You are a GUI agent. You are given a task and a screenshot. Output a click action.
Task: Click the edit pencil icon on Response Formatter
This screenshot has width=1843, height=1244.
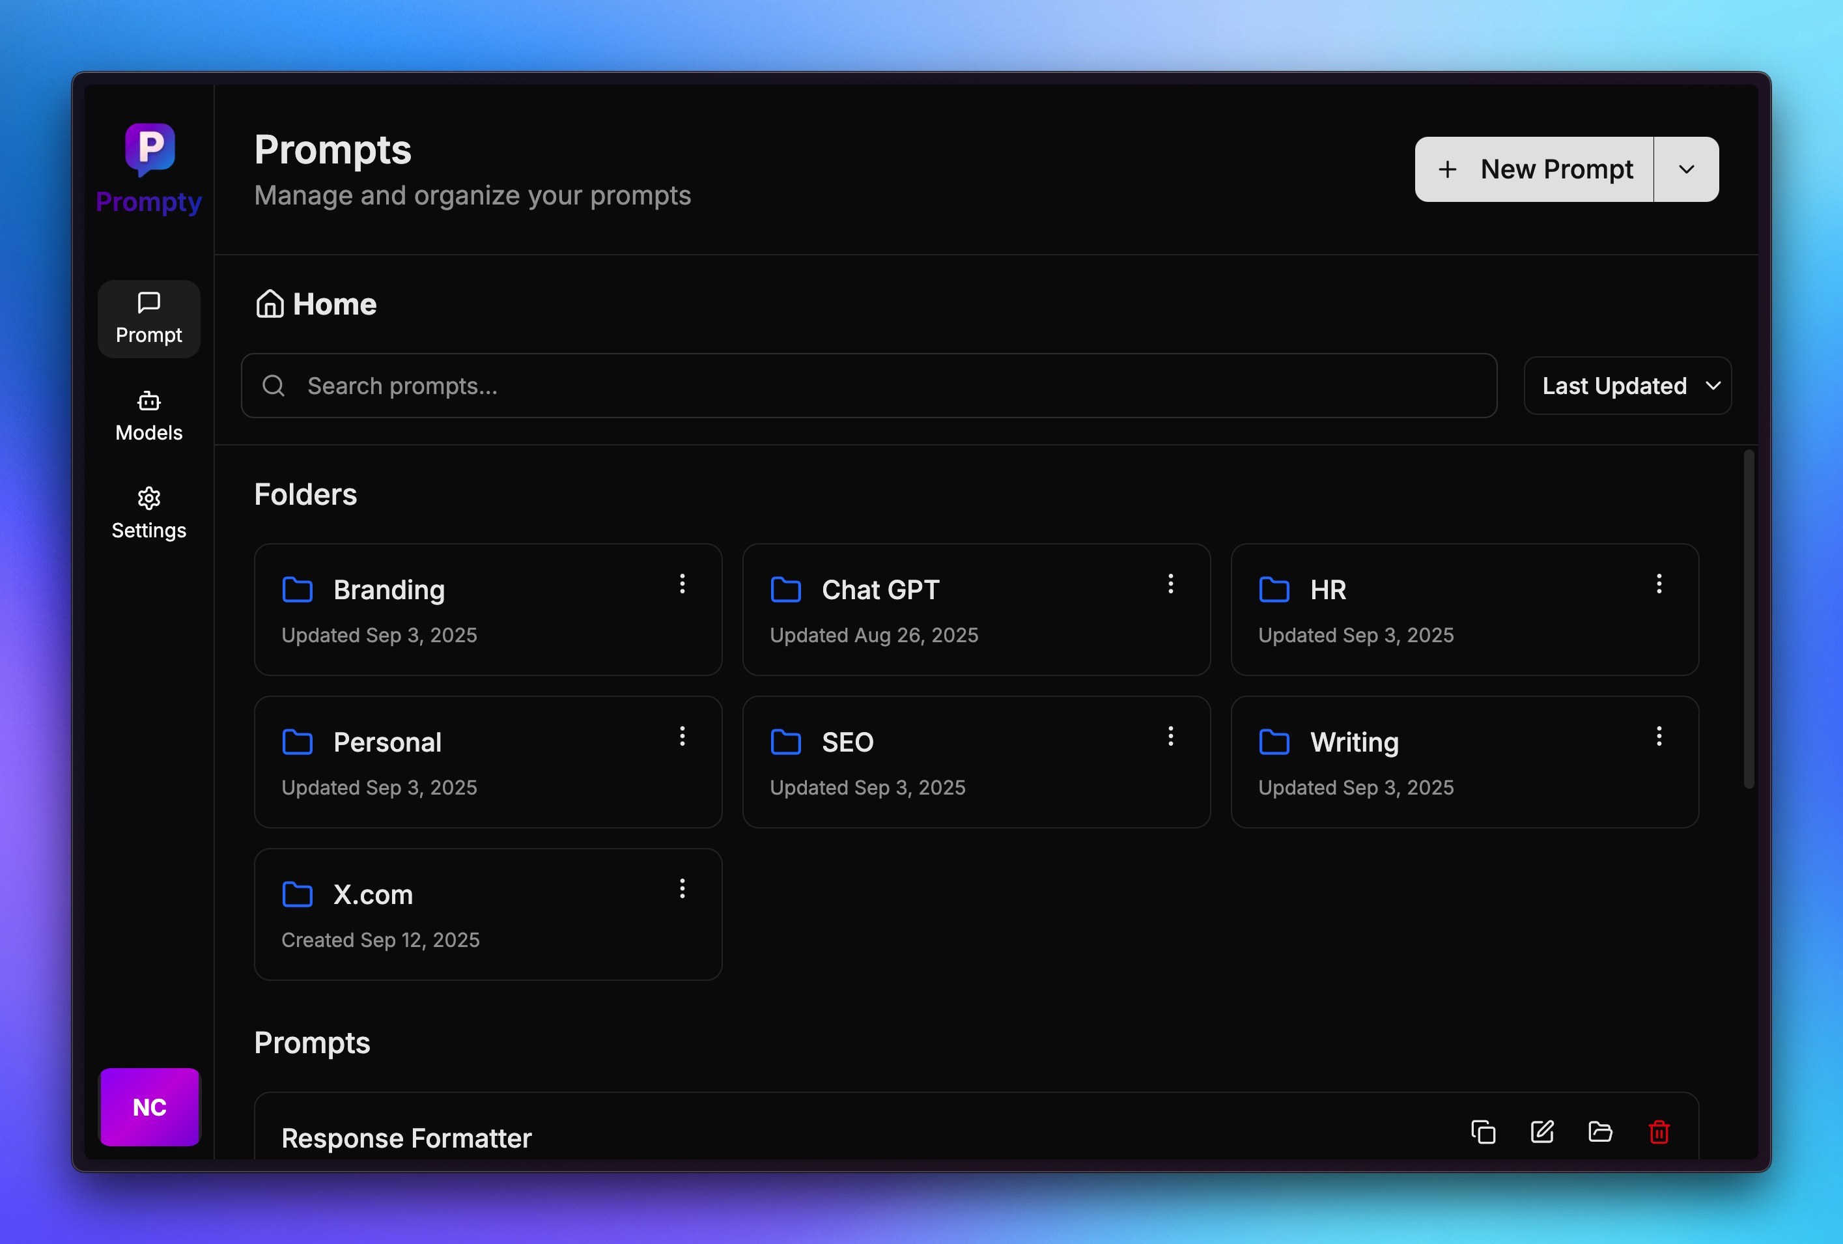(1541, 1131)
